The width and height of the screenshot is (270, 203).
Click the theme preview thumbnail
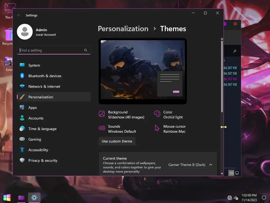(x=143, y=71)
